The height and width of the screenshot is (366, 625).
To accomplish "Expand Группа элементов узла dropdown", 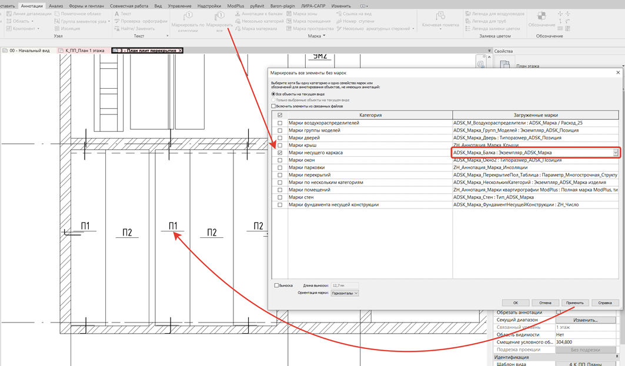I will (109, 21).
